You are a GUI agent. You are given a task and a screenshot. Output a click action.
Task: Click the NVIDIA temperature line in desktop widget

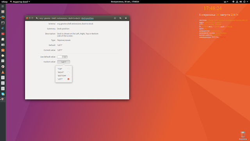click(212, 37)
